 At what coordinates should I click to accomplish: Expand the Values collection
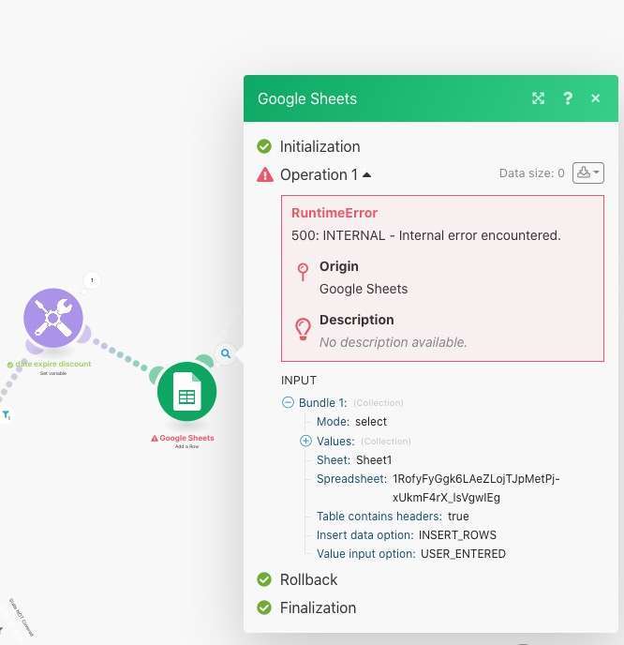[x=305, y=441]
